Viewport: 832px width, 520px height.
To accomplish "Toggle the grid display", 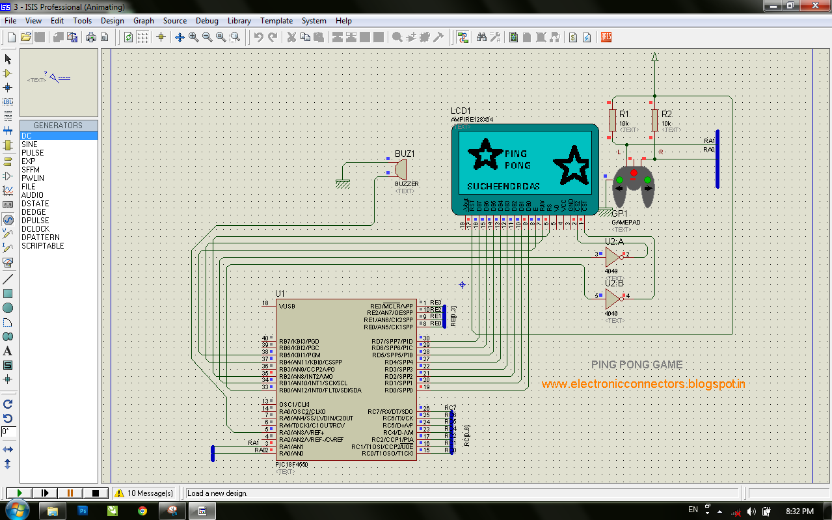I will tap(142, 37).
